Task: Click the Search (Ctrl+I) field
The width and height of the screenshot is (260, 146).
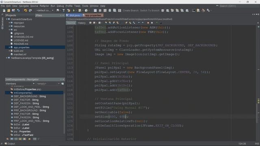Action: coord(238,6)
